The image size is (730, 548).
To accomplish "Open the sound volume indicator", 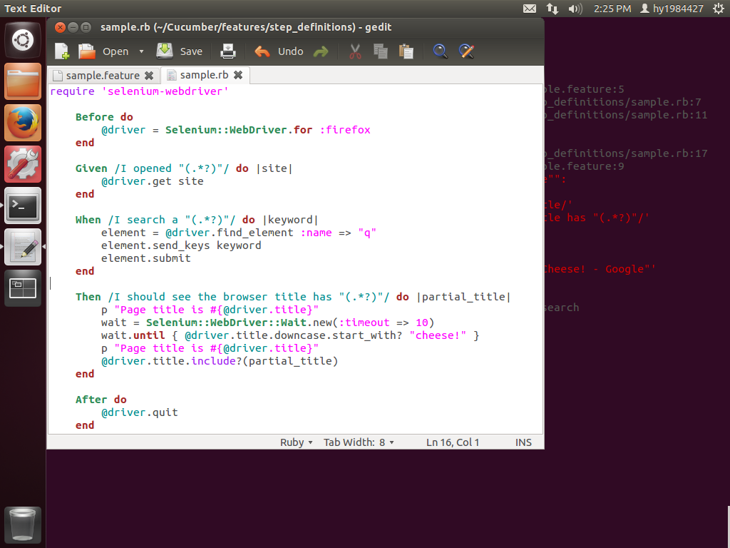I will [575, 9].
